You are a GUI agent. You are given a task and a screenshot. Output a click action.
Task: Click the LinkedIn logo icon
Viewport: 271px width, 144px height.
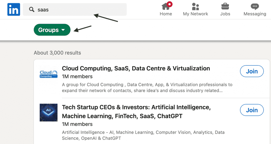(x=14, y=9)
